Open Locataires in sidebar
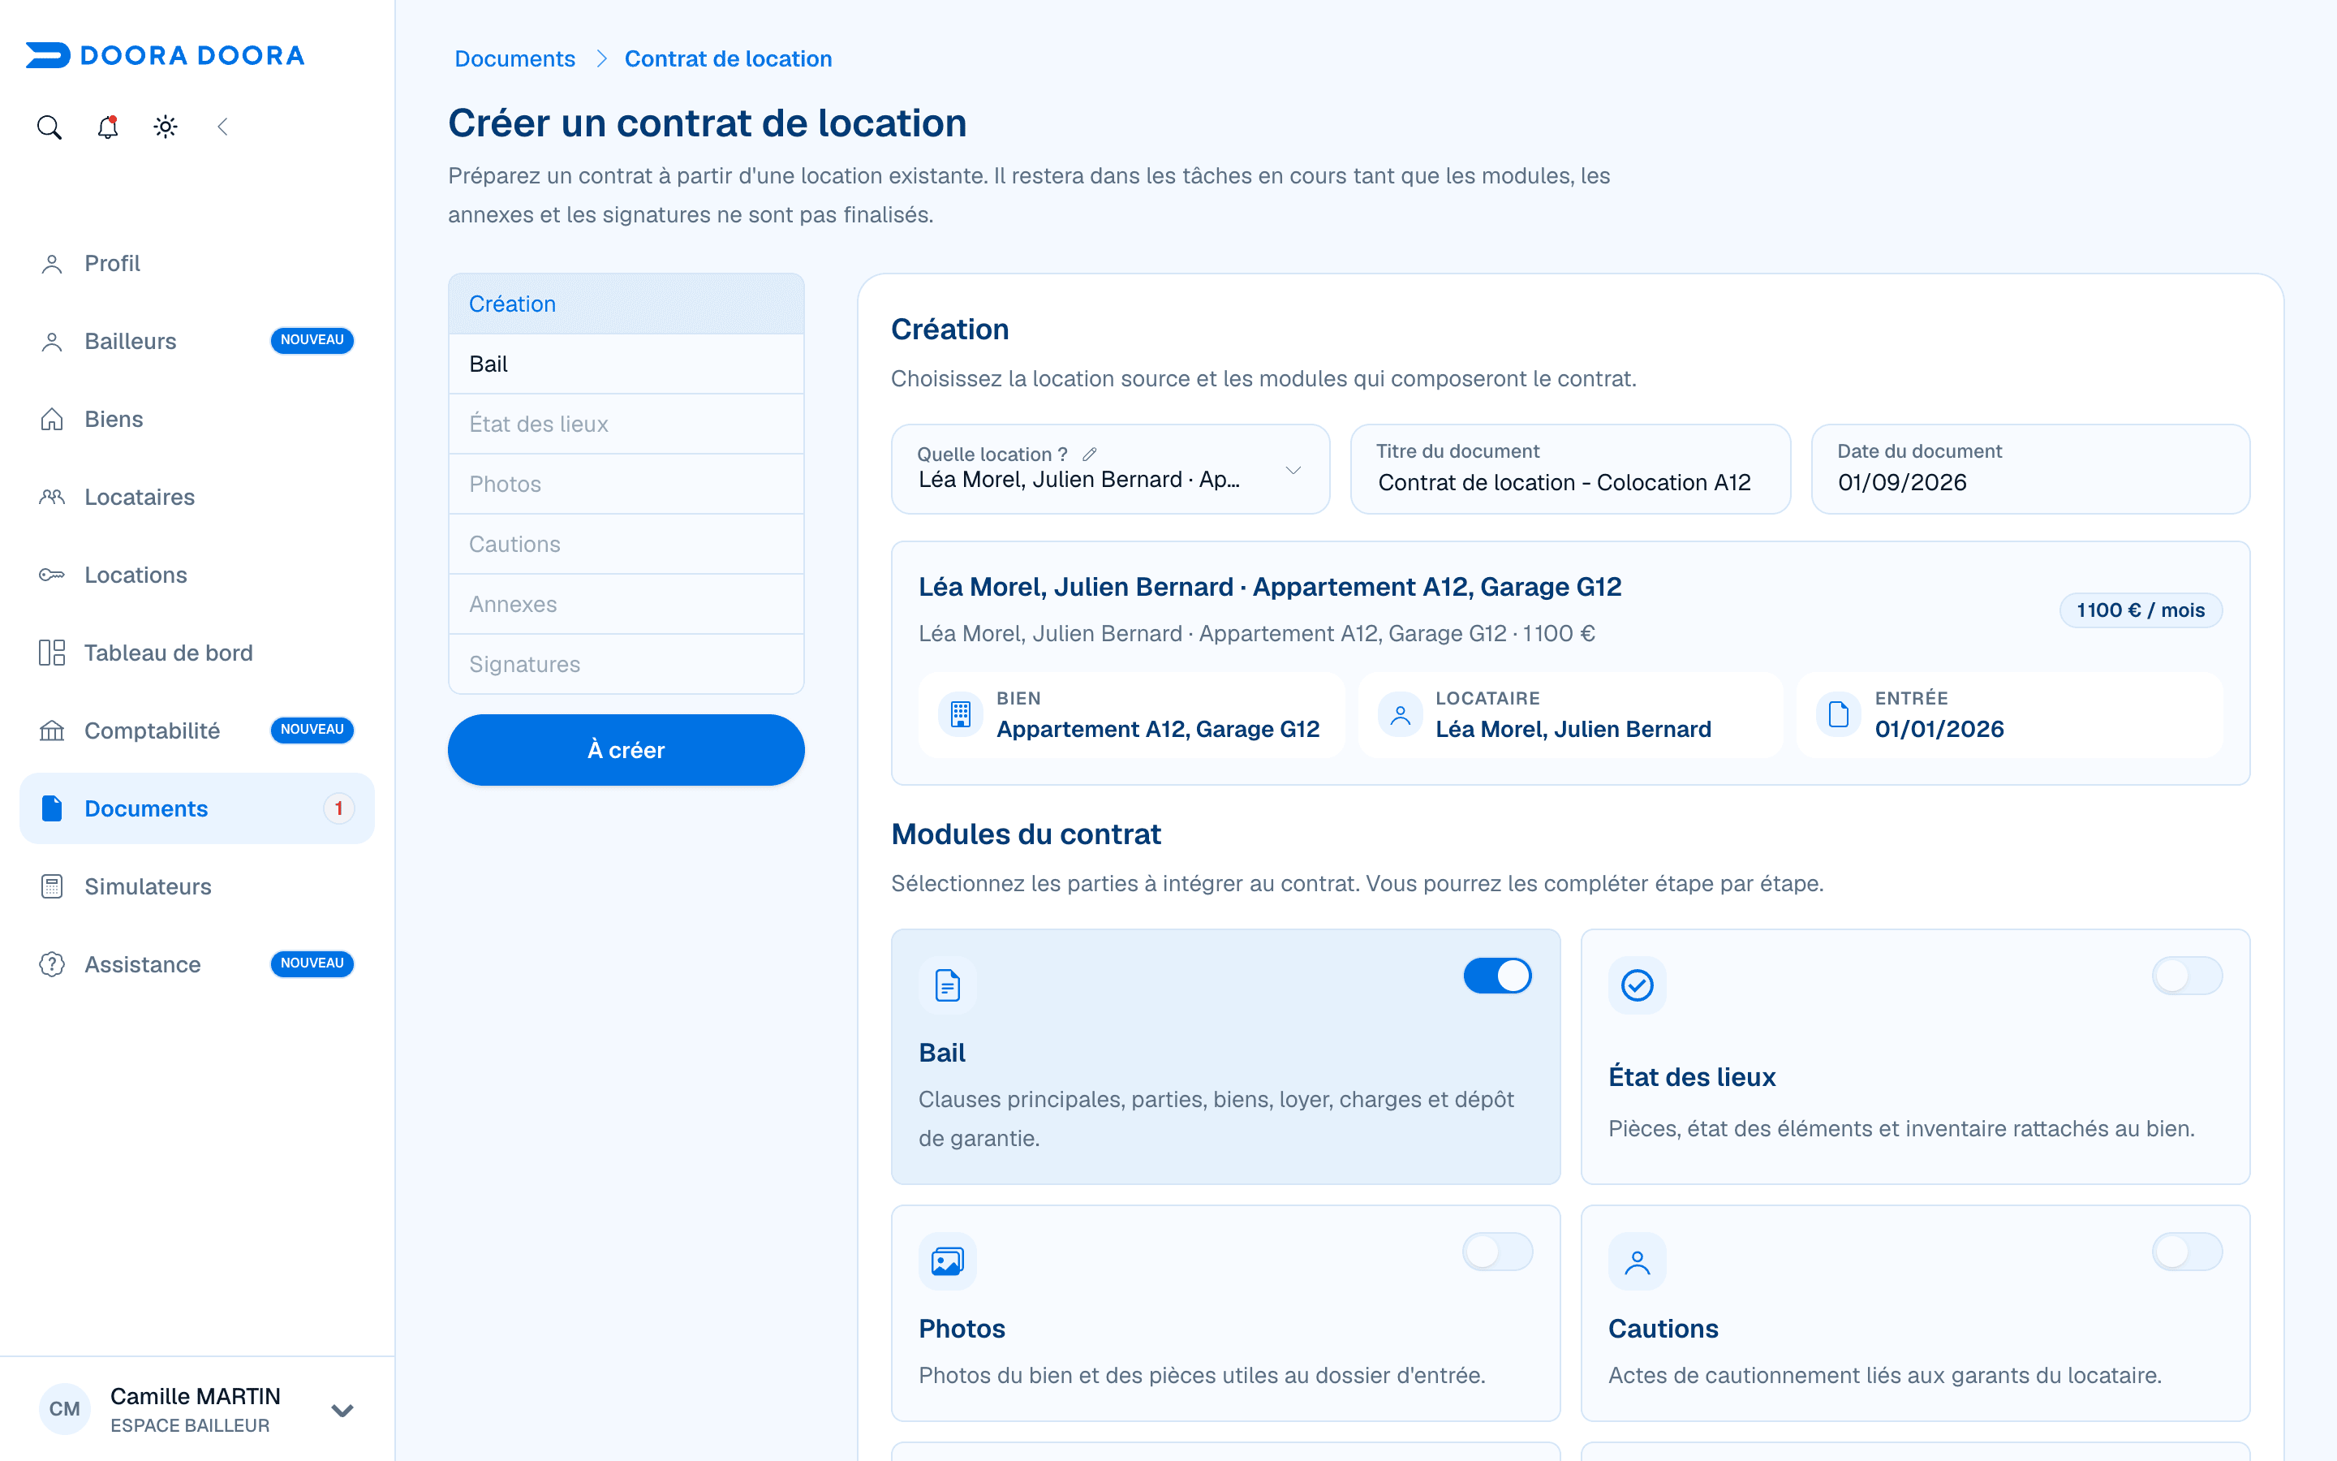 [x=197, y=497]
